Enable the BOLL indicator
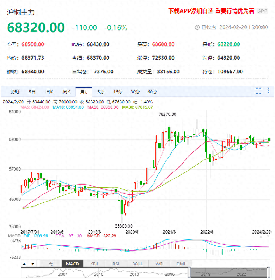The image size is (275, 280). click(137, 264)
